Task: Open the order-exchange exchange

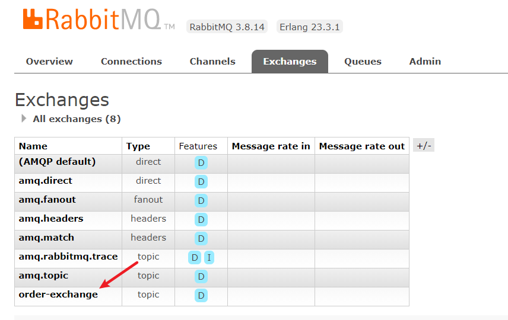Action: [x=58, y=295]
